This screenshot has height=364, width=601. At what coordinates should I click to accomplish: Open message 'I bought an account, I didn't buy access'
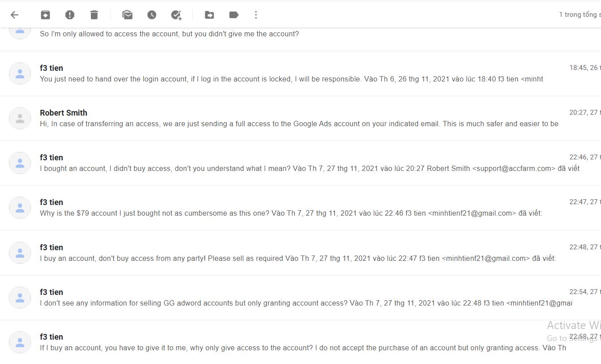tap(300, 163)
